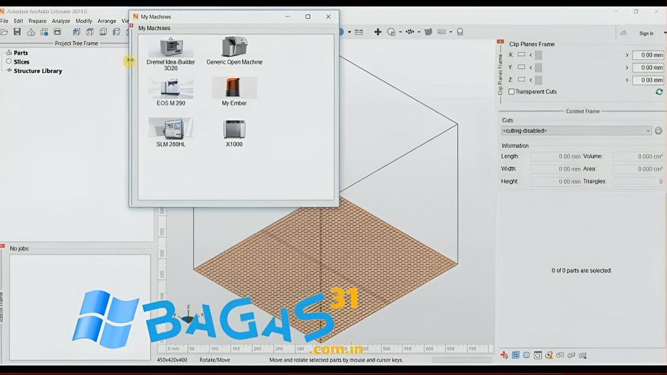Click the last of three cube outline icons

click(117, 32)
